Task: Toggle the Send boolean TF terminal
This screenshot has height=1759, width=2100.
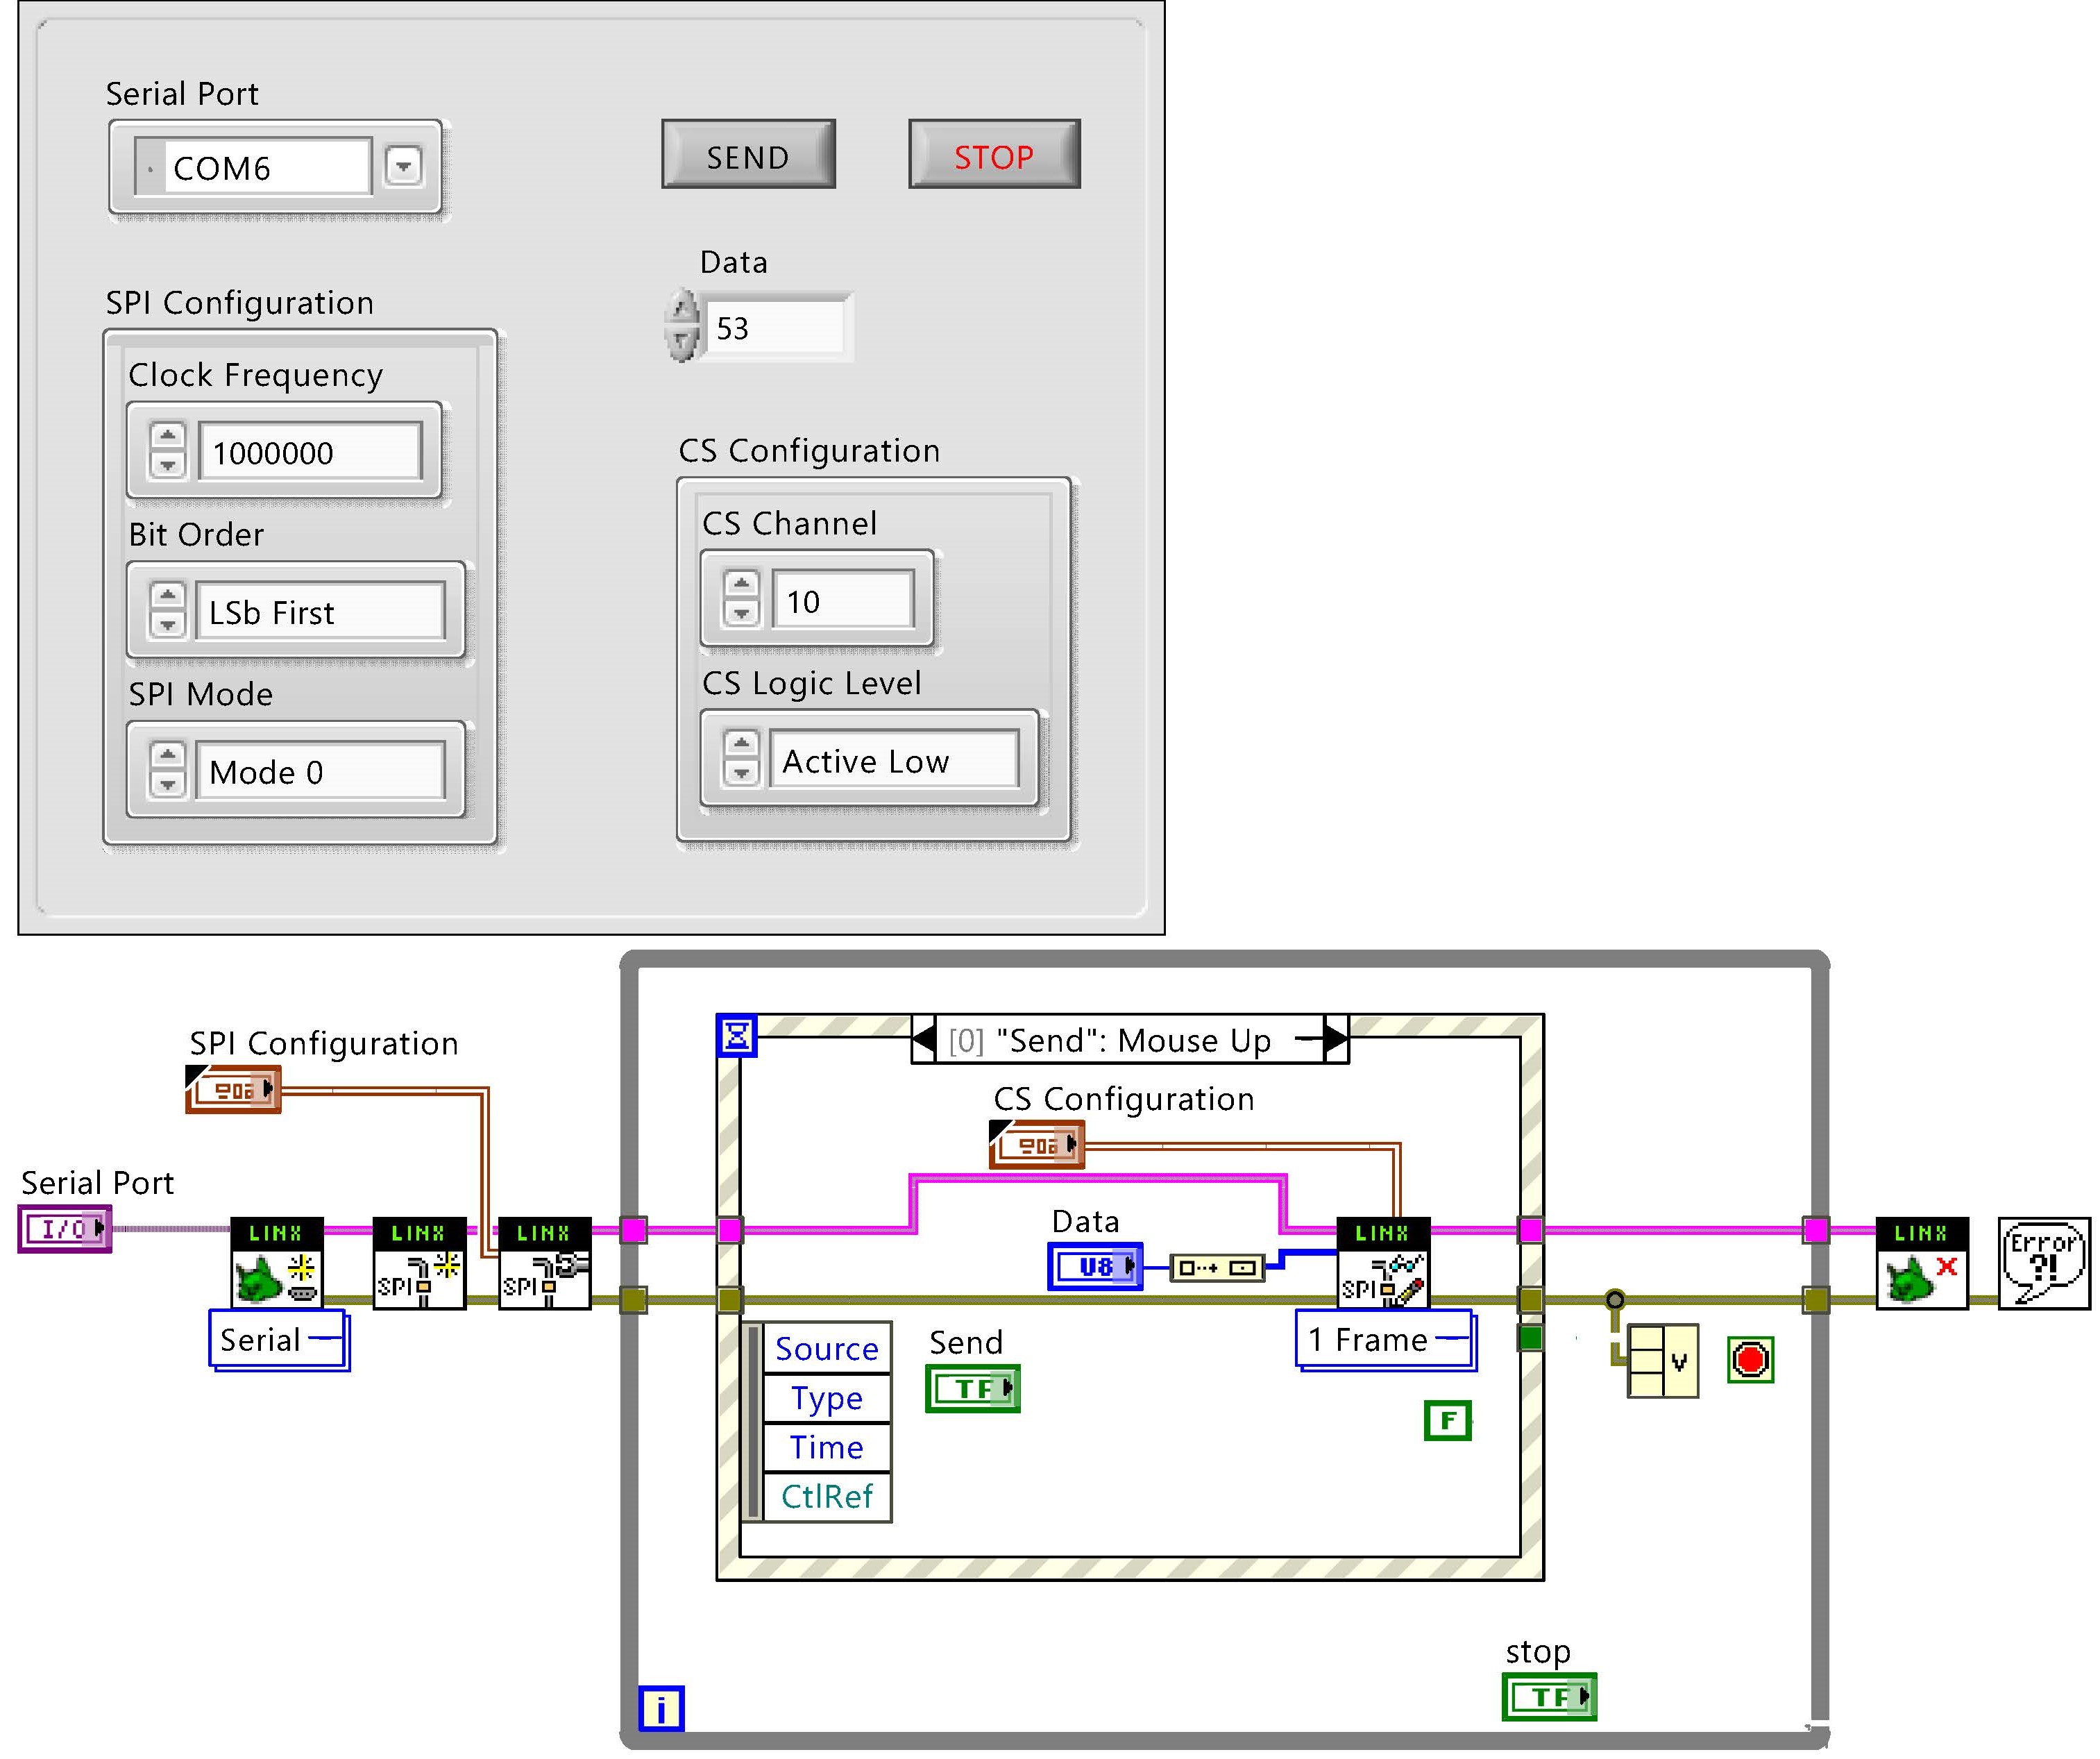Action: (972, 1388)
